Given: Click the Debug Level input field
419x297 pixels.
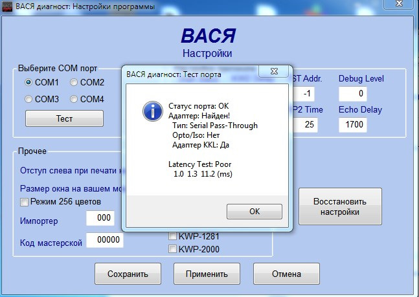Looking at the screenshot, I should 353,94.
